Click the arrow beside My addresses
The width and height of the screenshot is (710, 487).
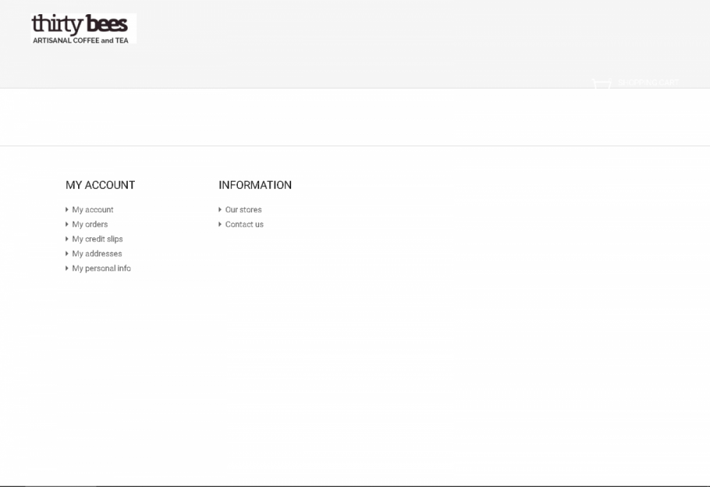tap(67, 253)
